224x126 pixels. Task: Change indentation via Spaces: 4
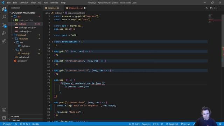[146, 124]
